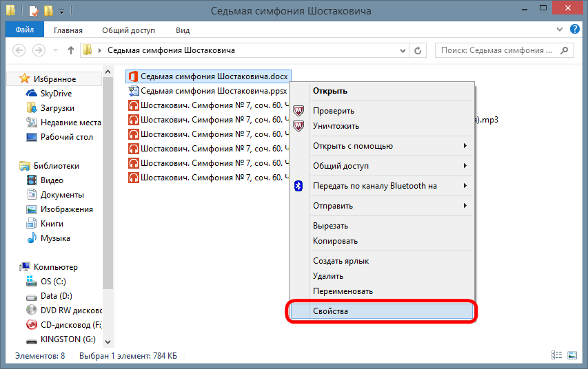The height and width of the screenshot is (369, 588).
Task: Click the Up folder arrow icon
Action: click(71, 50)
